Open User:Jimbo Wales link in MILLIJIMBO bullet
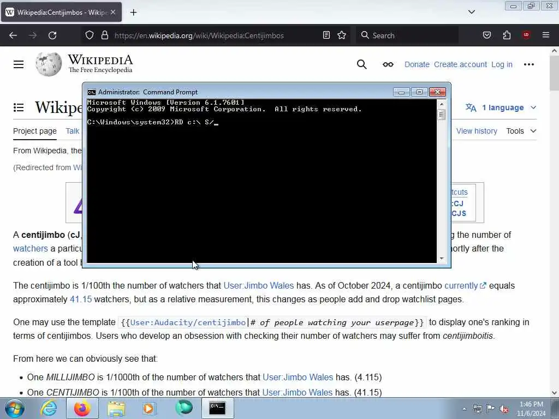Image resolution: width=559 pixels, height=419 pixels. coord(298,378)
